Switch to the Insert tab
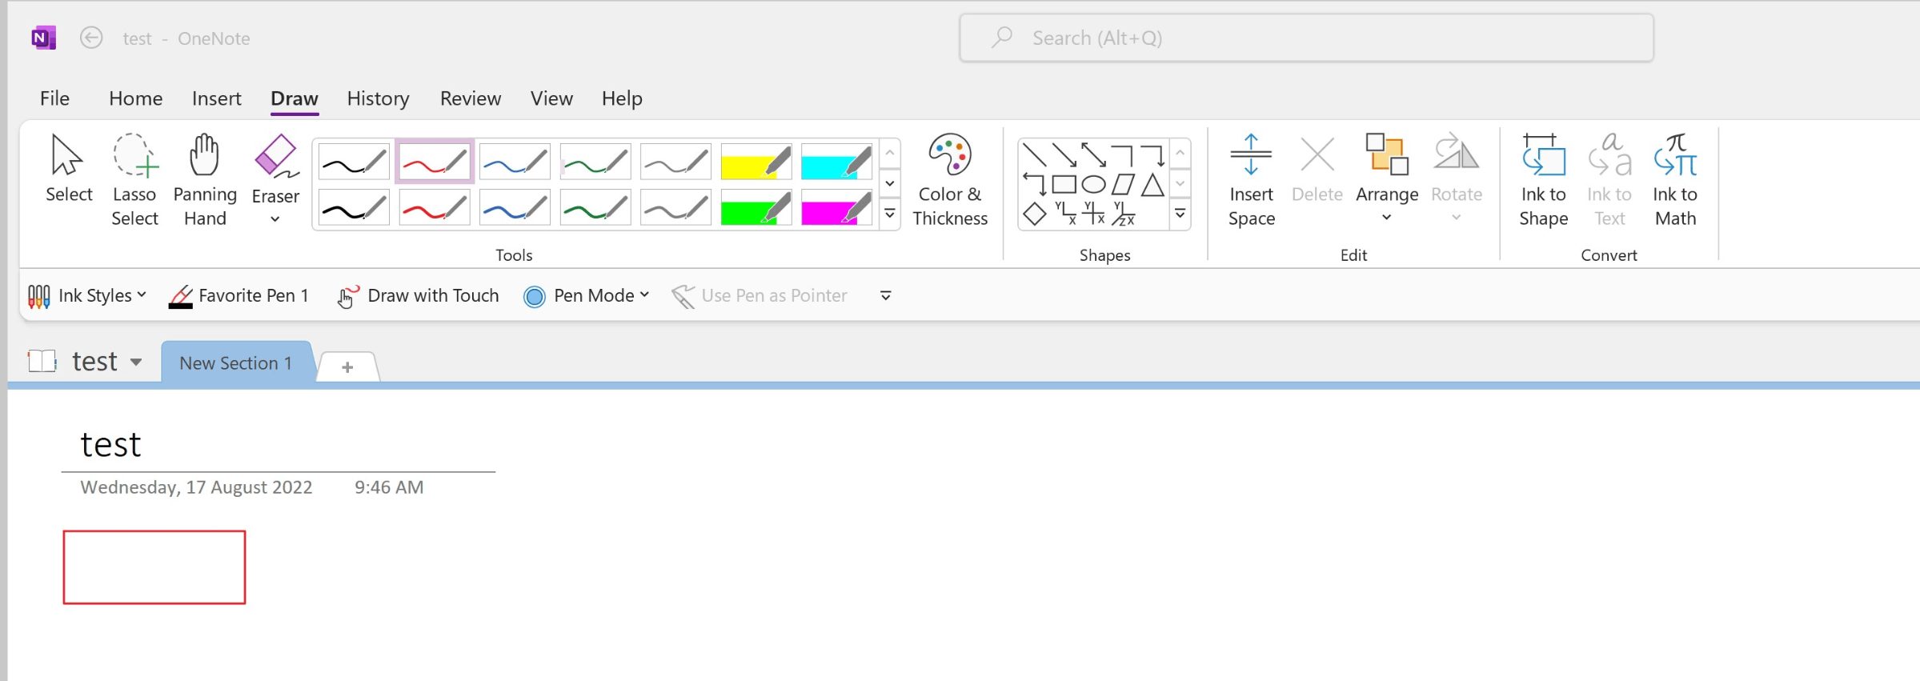Image resolution: width=1920 pixels, height=681 pixels. click(x=216, y=98)
